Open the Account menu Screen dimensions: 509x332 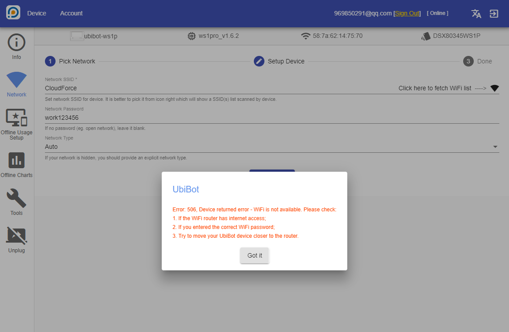71,13
